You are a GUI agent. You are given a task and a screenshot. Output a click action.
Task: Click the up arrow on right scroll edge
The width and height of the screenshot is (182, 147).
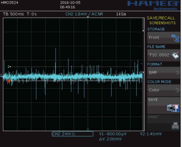143,30
